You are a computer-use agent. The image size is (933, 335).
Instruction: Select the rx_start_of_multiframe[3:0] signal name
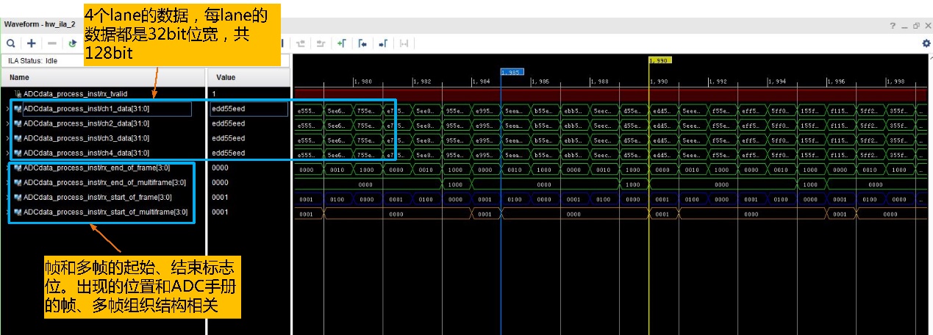point(105,212)
